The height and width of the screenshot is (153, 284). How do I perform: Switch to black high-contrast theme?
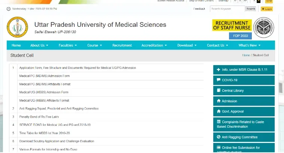(259, 1)
